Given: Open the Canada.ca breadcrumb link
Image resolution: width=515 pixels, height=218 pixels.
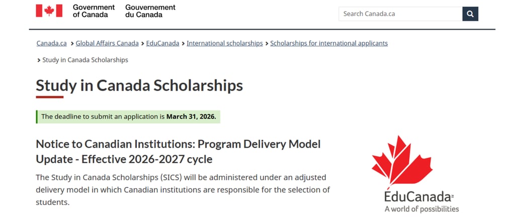Looking at the screenshot, I should click(x=52, y=43).
